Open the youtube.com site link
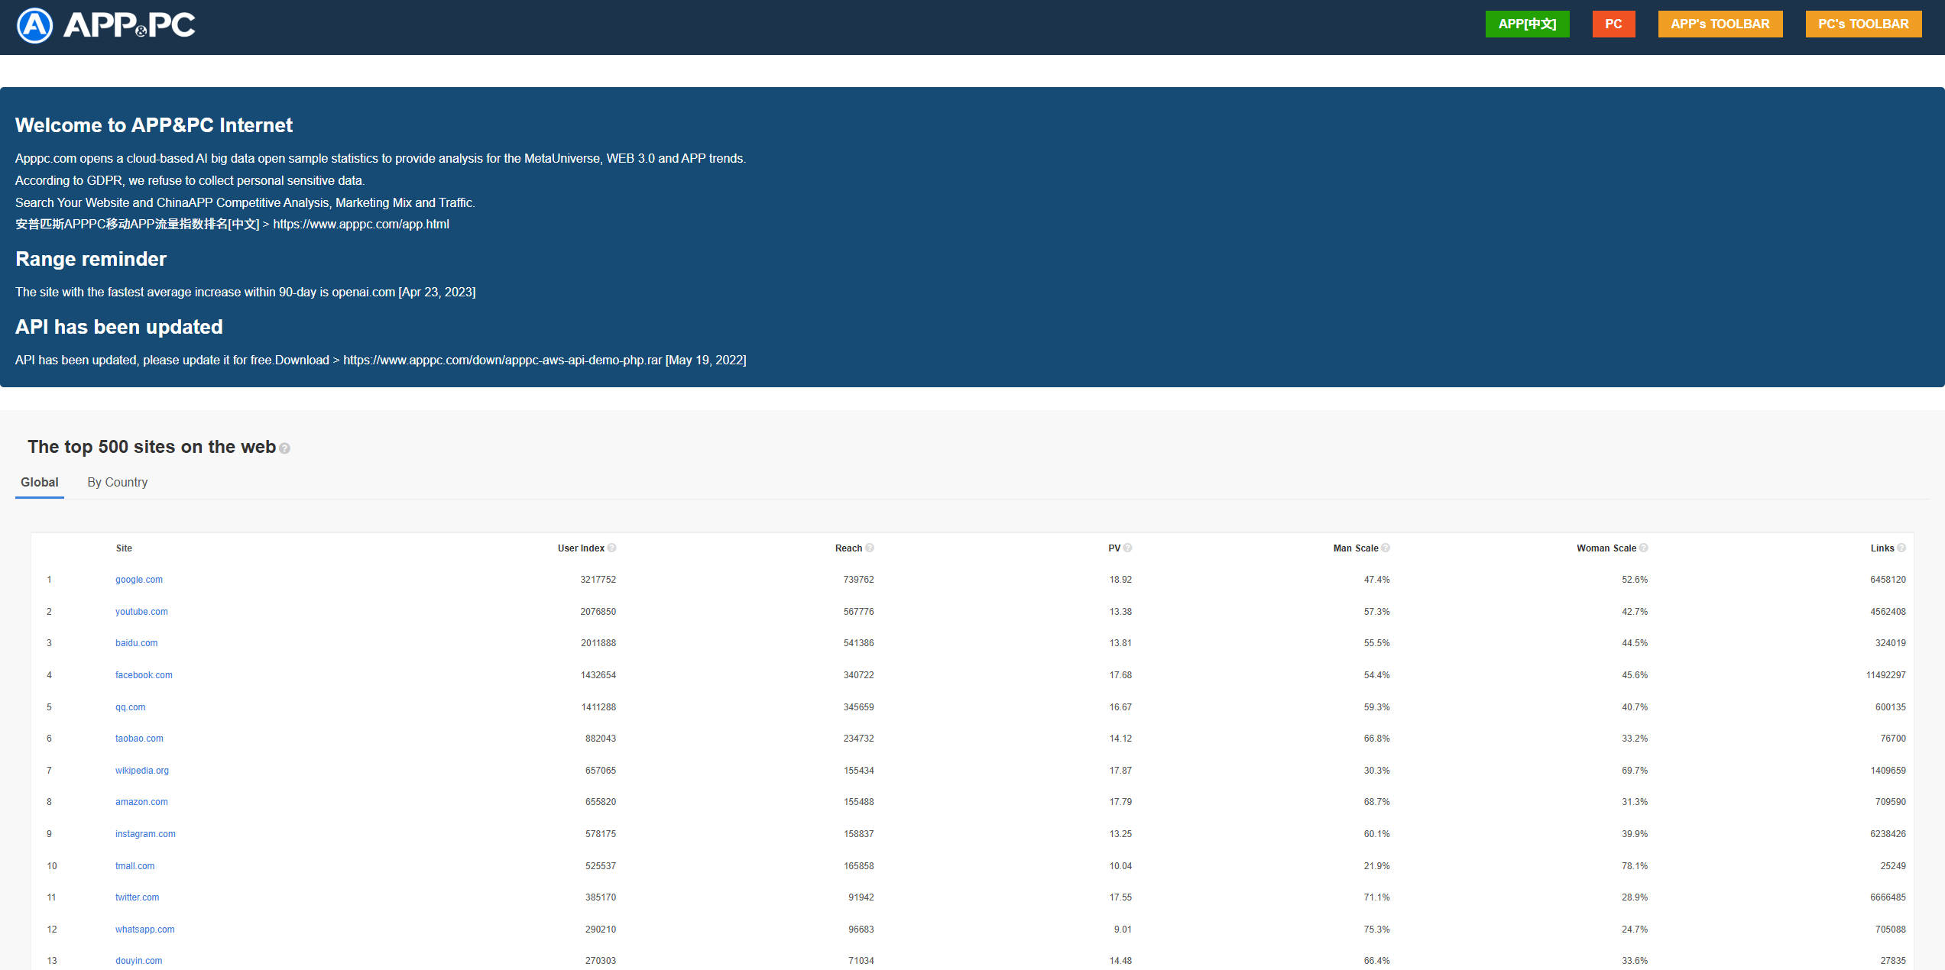This screenshot has height=970, width=1945. tap(141, 612)
